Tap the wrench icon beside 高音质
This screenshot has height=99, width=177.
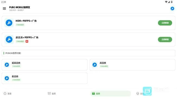tap(94, 65)
